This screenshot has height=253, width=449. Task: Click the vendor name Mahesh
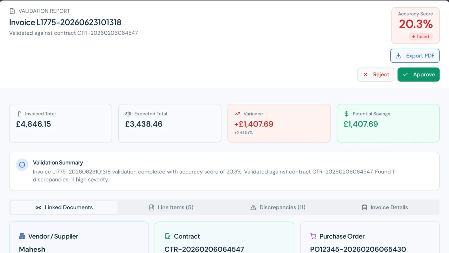coord(32,249)
